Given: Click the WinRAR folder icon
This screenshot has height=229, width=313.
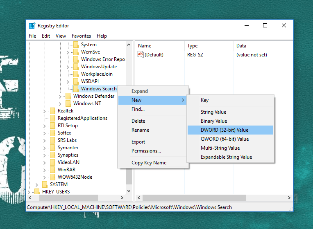Looking at the screenshot, I should pyautogui.click(x=53, y=170).
